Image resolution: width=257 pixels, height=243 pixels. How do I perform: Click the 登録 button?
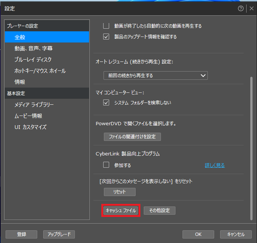point(22,234)
